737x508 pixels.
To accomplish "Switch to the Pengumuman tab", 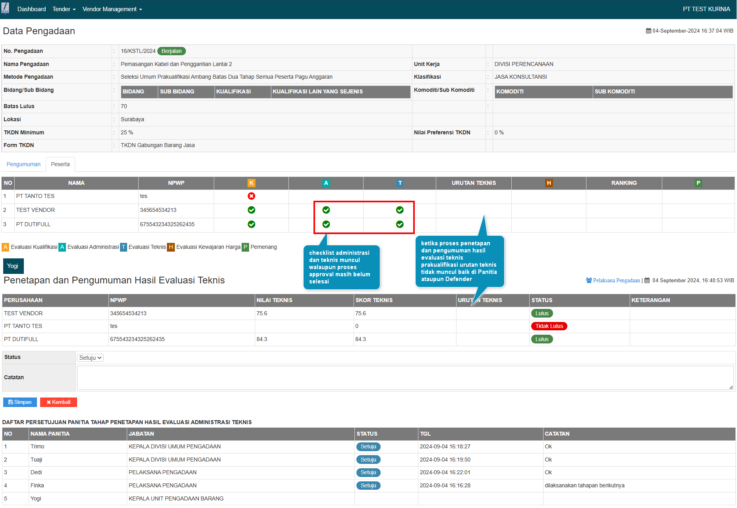I will (x=23, y=164).
